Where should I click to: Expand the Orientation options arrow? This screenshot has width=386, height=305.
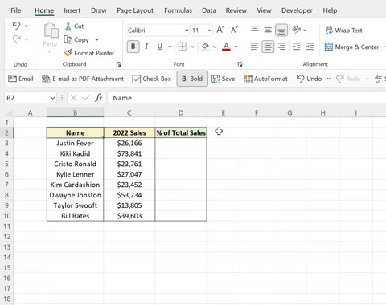[305, 31]
